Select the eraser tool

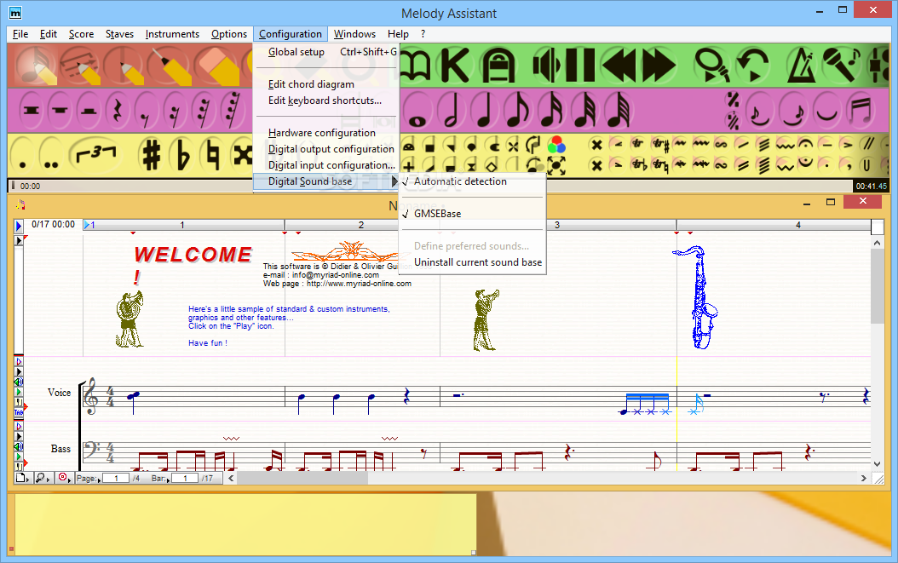click(x=217, y=66)
